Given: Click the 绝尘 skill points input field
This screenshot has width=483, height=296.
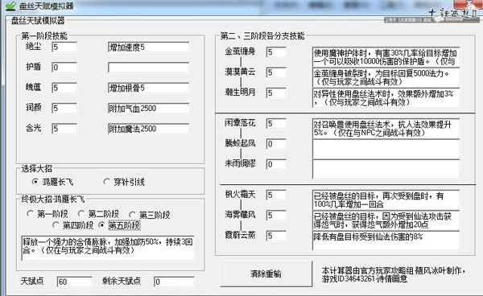Looking at the screenshot, I should (64, 47).
